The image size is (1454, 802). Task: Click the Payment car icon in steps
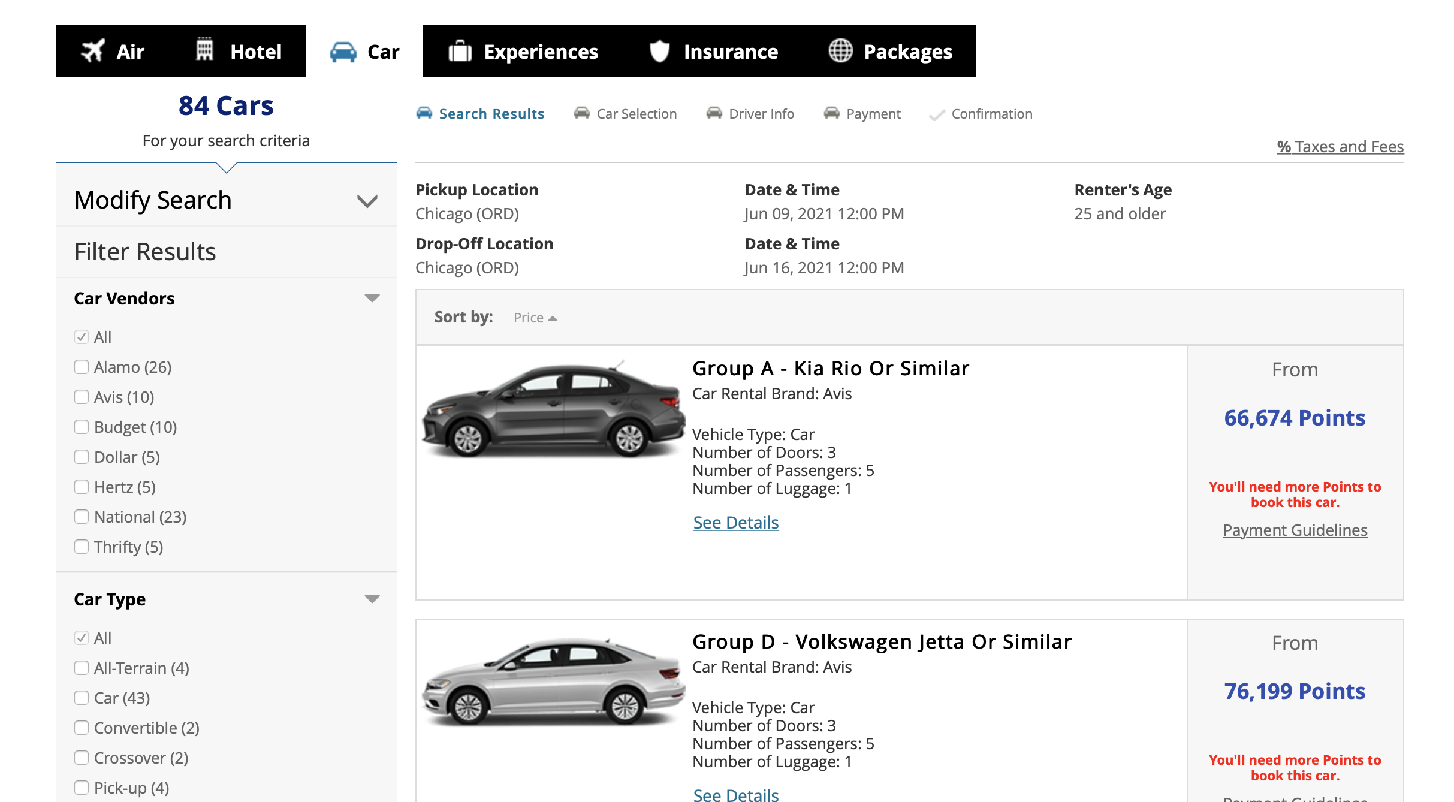point(830,111)
